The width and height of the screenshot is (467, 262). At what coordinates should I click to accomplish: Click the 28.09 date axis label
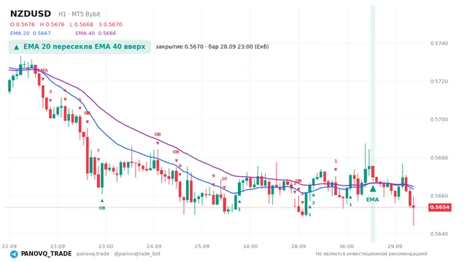298,246
